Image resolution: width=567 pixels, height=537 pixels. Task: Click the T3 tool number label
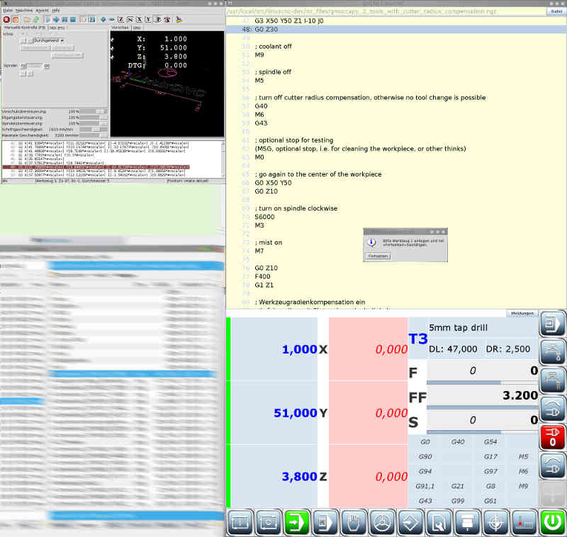click(418, 339)
